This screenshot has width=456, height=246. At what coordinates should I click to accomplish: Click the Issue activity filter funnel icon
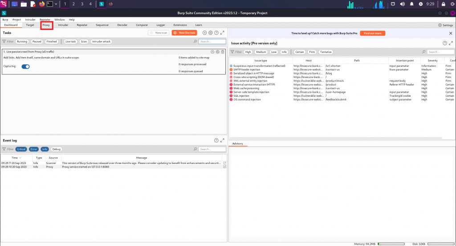point(232,52)
